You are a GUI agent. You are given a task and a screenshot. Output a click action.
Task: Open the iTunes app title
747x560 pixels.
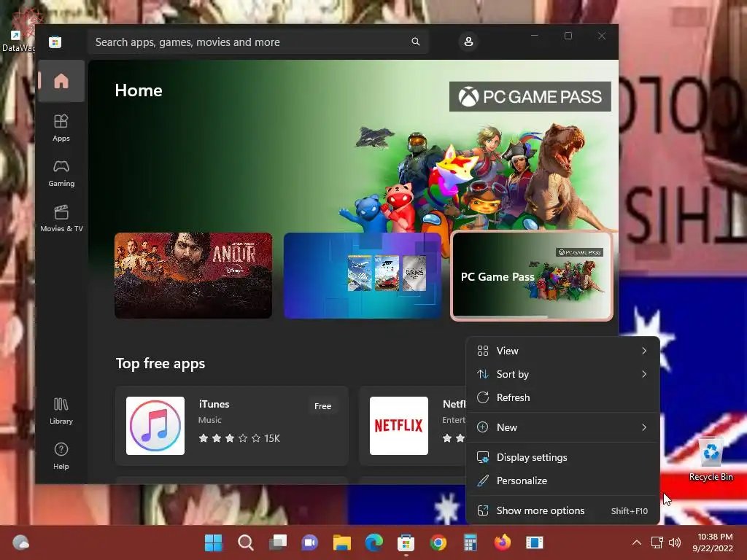pos(214,404)
